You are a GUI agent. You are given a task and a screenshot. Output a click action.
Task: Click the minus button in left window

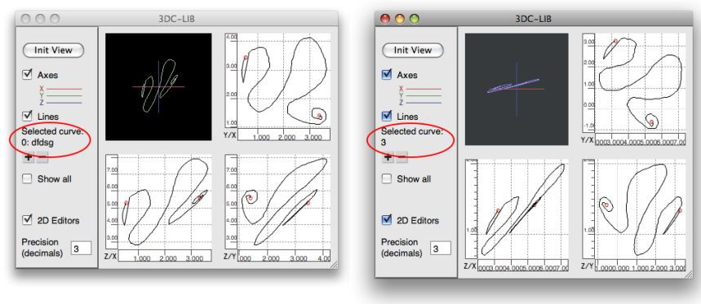(x=42, y=157)
